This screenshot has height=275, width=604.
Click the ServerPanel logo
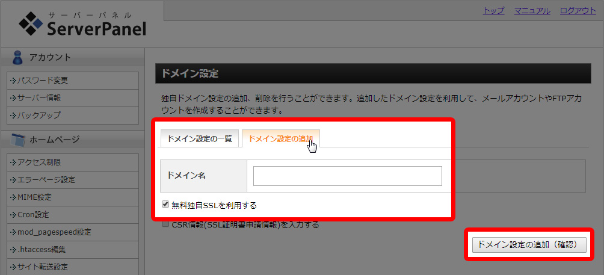82,24
